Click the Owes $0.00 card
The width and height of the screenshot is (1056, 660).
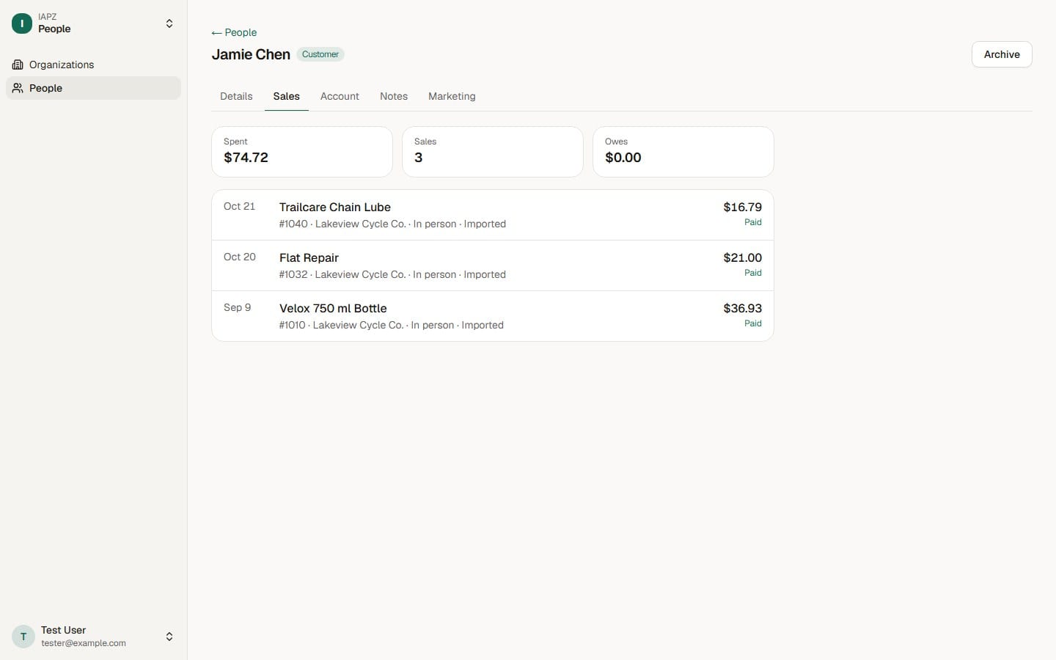tap(683, 152)
